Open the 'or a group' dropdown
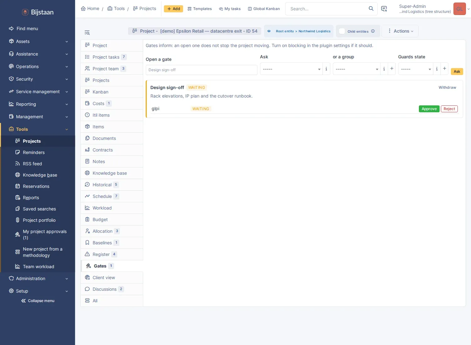Viewport: 471px width, 345px height. (x=356, y=69)
